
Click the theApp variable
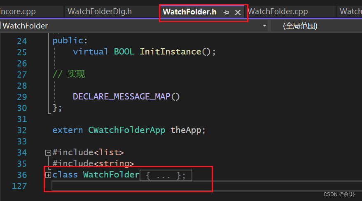(x=186, y=130)
